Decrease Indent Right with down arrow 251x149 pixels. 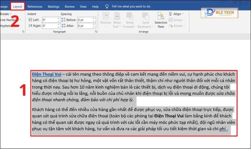pyautogui.click(x=59, y=27)
